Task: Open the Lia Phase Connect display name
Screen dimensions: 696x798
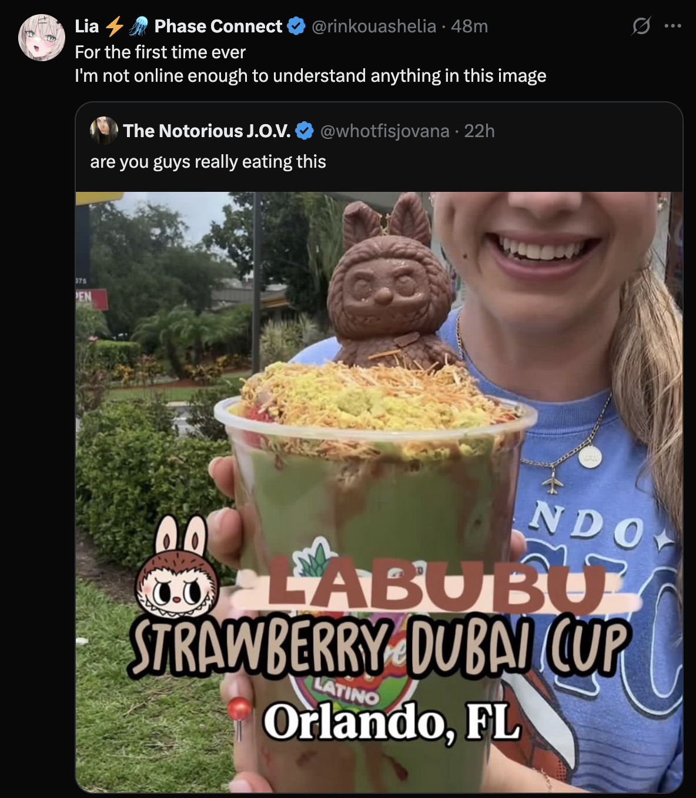Action: click(179, 26)
